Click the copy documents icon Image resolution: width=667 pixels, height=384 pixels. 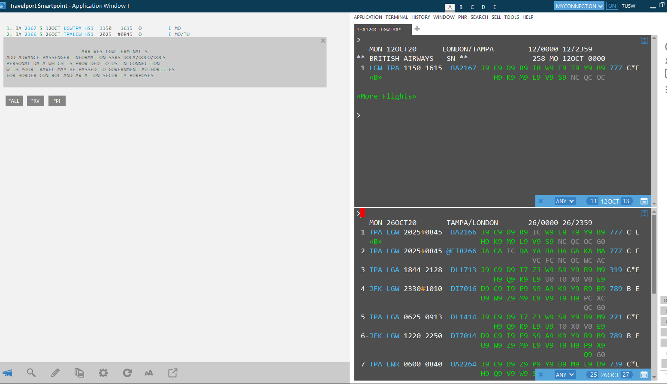pos(79,373)
